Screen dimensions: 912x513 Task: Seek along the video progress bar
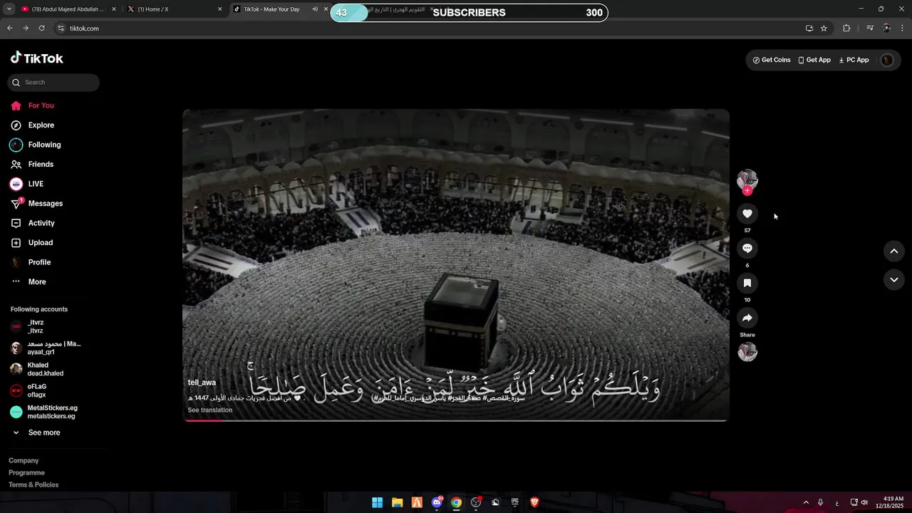tap(456, 420)
